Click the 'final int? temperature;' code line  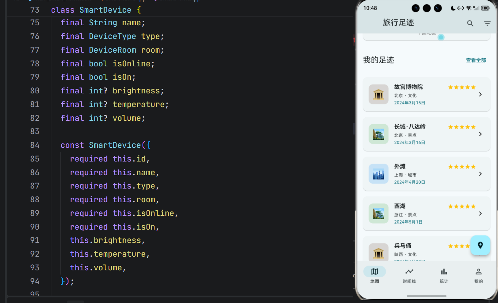coord(114,104)
